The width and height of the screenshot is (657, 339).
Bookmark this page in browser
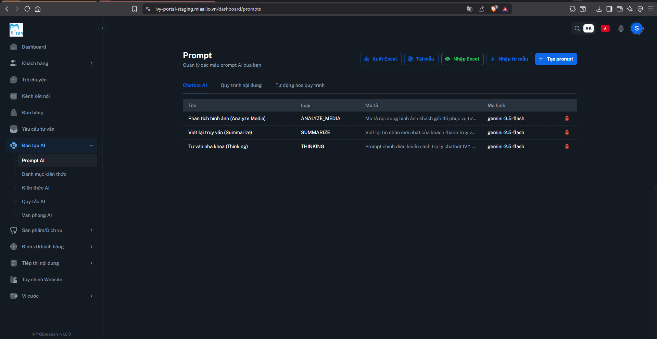[x=135, y=9]
